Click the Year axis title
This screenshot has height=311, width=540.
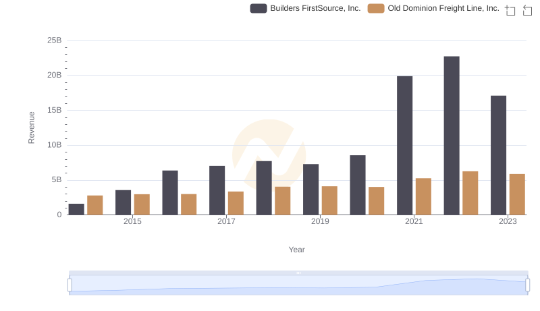click(x=296, y=250)
